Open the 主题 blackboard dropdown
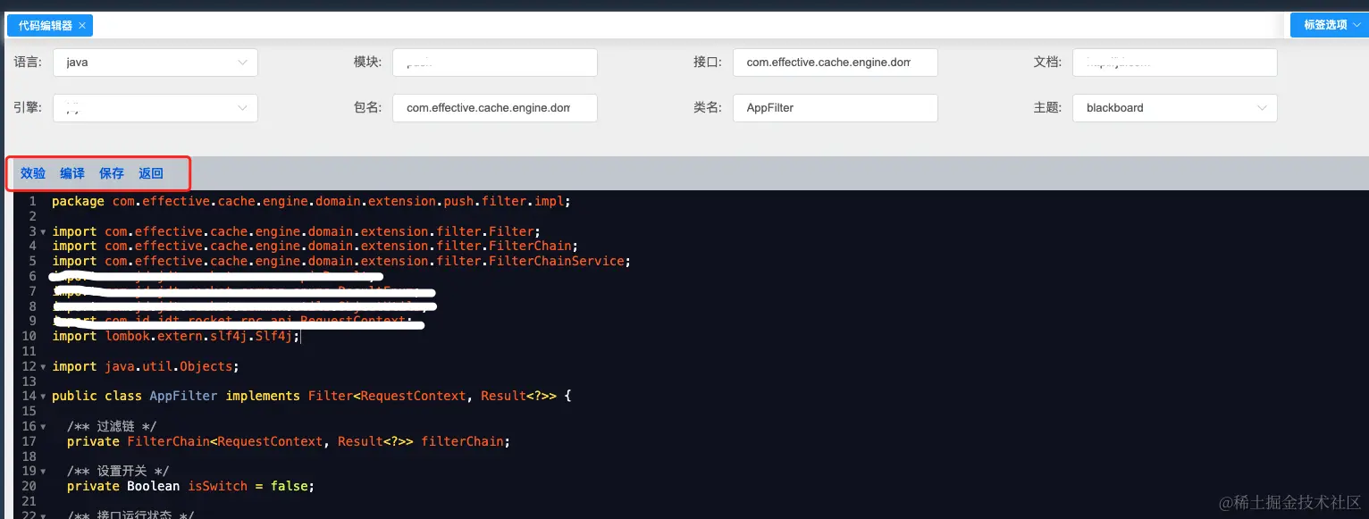The width and height of the screenshot is (1369, 519). click(1174, 107)
